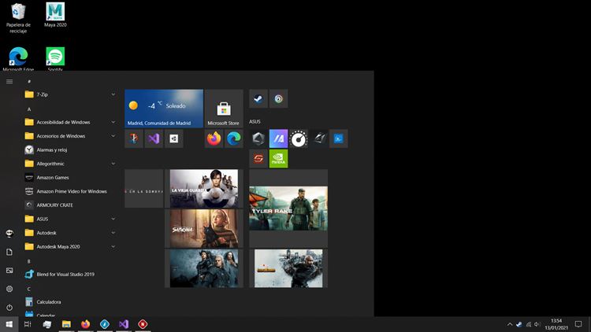Open the Maya 2020 desktop shortcut

[x=55, y=15]
